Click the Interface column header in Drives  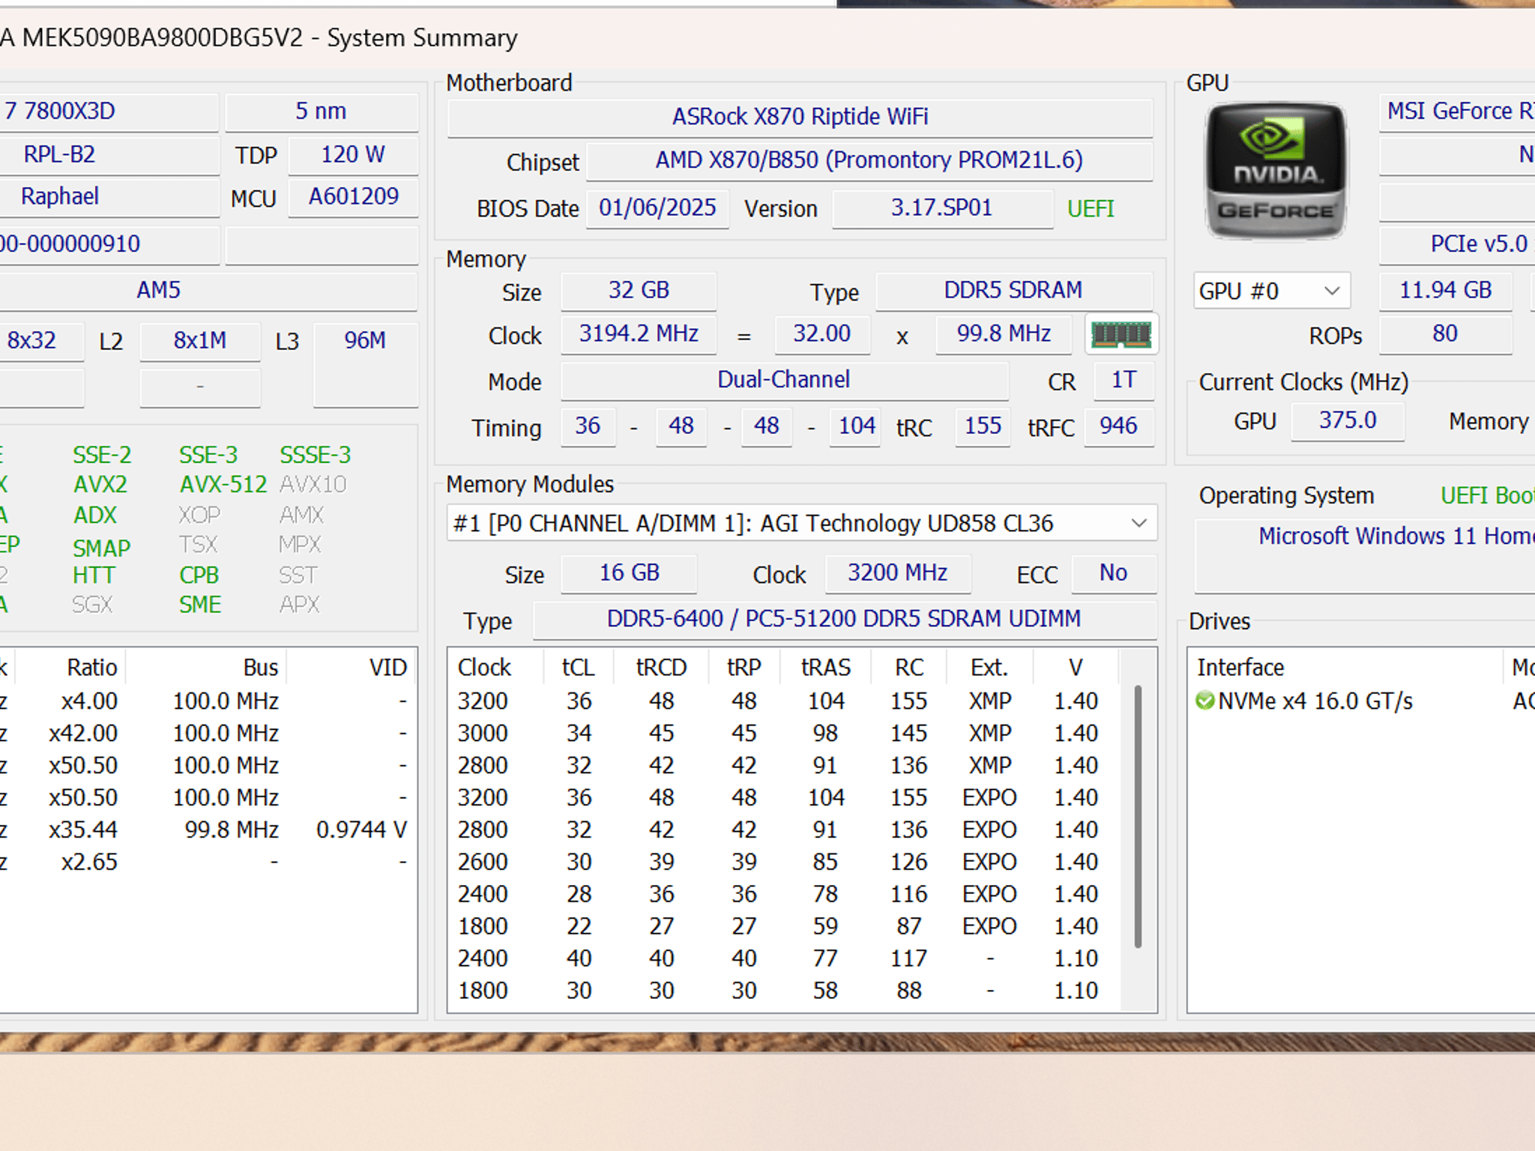pyautogui.click(x=1345, y=668)
